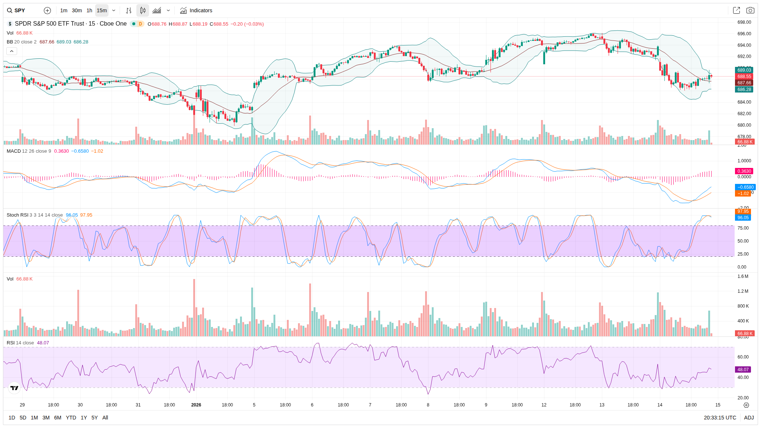Screen dimensions: 761x428
Task: Open the Indicators dialog
Action: [196, 10]
